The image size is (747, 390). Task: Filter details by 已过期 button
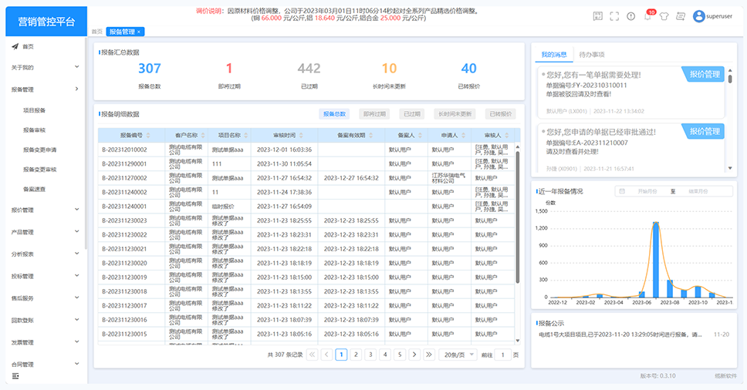pos(411,114)
